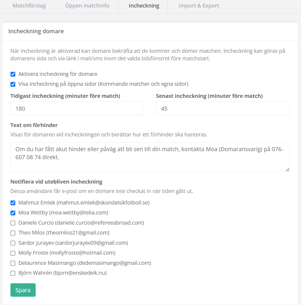Toggle Visa incheckning på öppna sidor checkbox

coord(13,84)
